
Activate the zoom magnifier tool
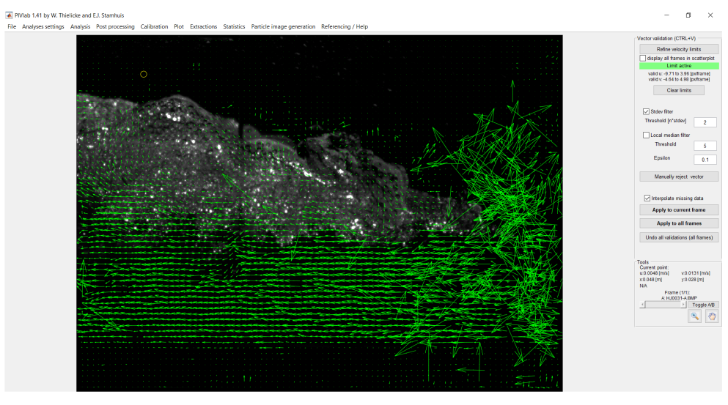(x=695, y=316)
